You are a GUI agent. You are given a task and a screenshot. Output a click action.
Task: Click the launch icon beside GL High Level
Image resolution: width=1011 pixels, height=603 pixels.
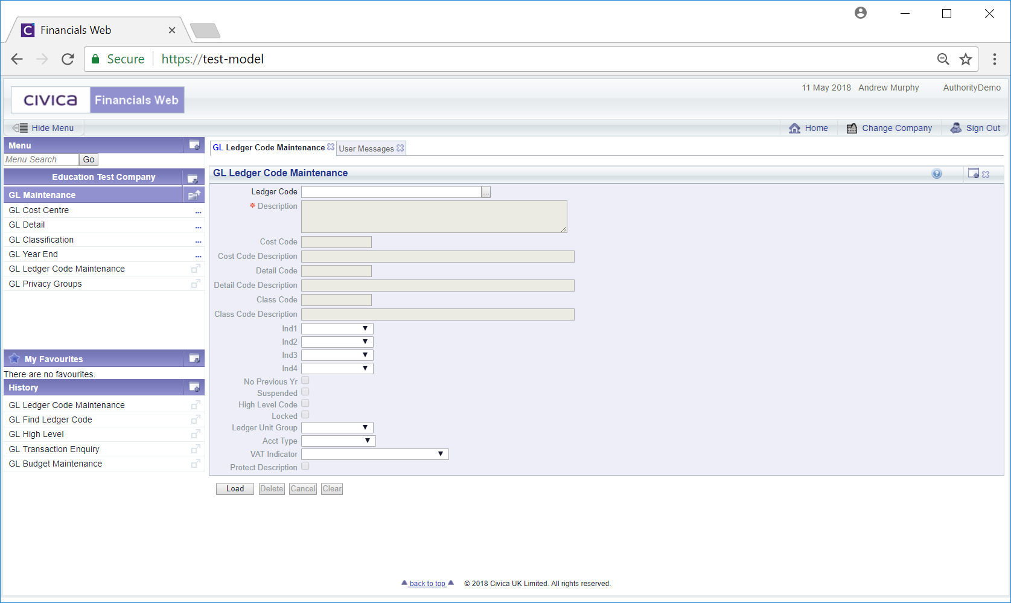point(196,433)
